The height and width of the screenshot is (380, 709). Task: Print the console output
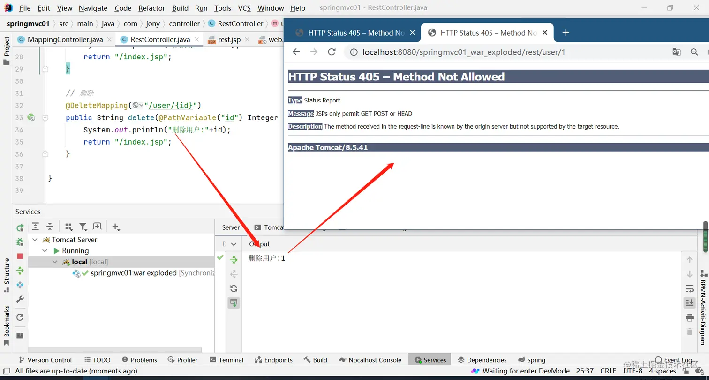point(689,318)
